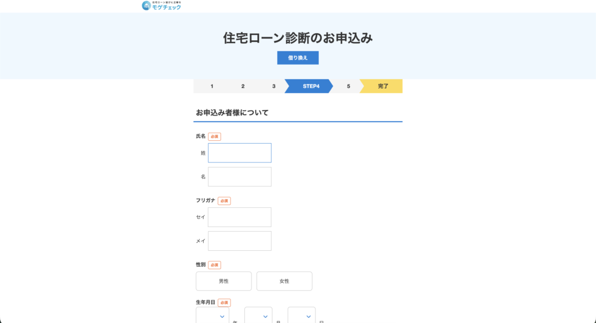This screenshot has width=596, height=323.
Task: Jump to step 5 in progress bar
Action: 349,86
